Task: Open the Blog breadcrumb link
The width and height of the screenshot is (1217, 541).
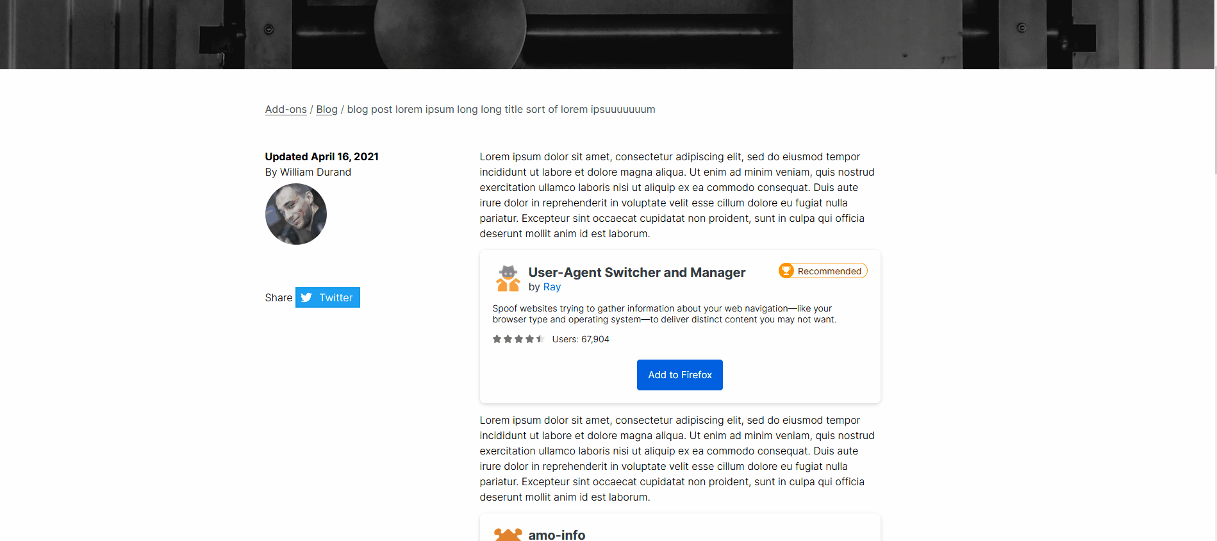Action: [327, 109]
